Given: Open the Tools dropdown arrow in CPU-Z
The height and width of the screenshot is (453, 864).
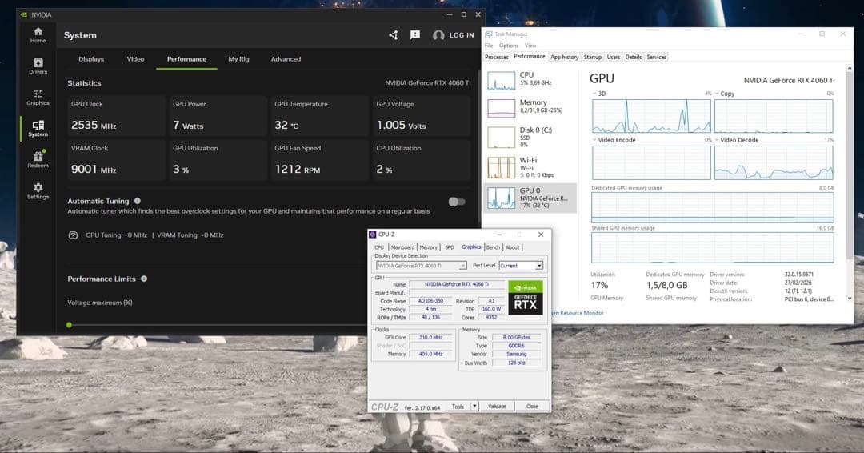Looking at the screenshot, I should coord(474,406).
